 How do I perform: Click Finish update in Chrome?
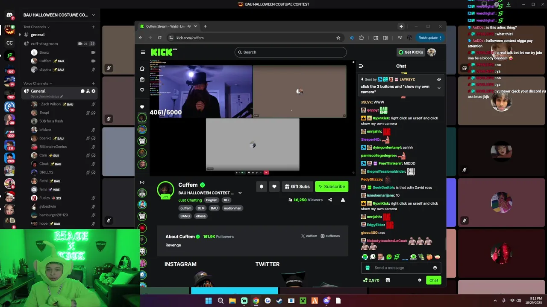pyautogui.click(x=430, y=38)
